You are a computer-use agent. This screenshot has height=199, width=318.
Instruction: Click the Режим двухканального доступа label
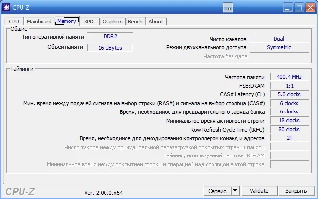pos(206,48)
